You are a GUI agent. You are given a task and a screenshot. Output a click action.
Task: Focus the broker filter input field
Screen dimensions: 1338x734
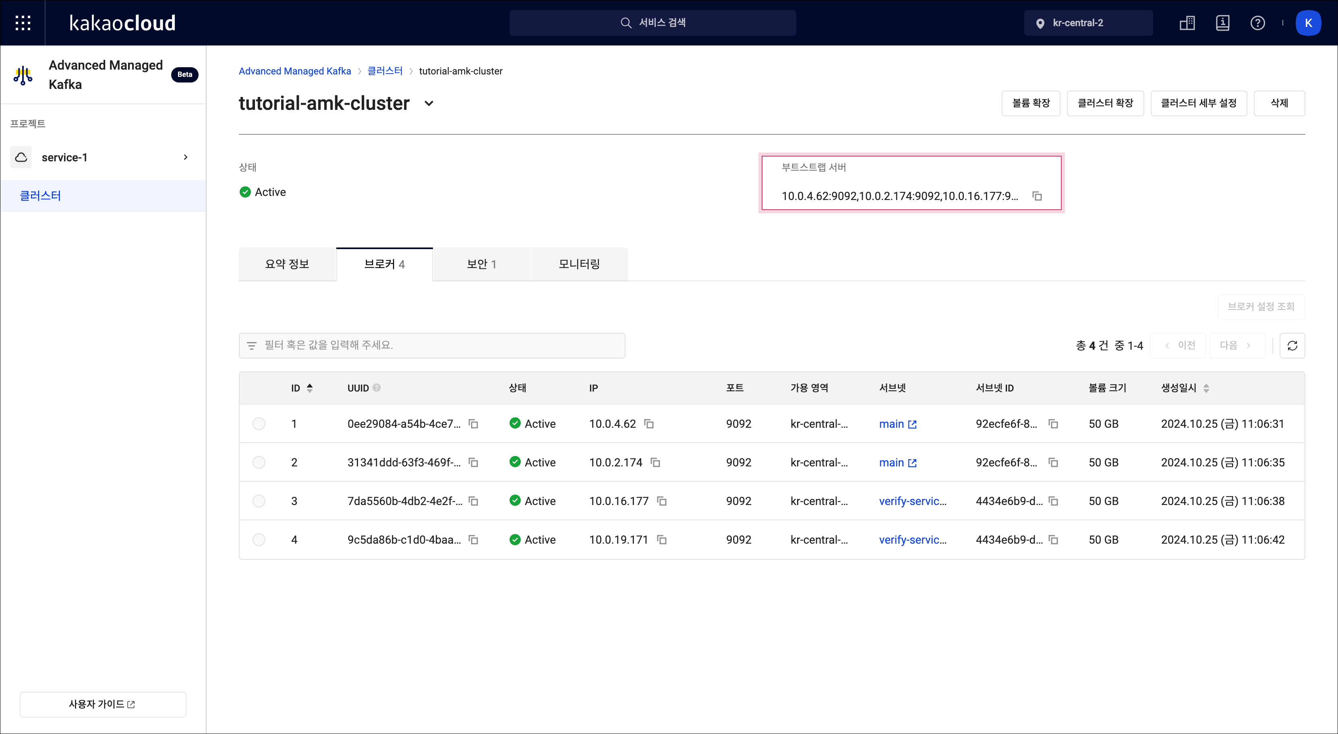click(x=432, y=345)
